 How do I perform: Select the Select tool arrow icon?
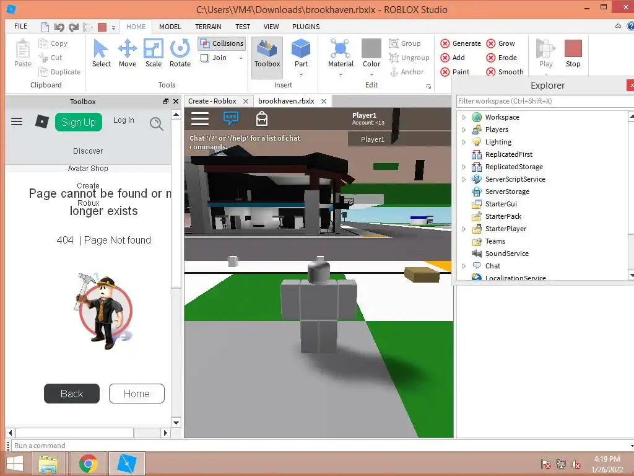101,48
